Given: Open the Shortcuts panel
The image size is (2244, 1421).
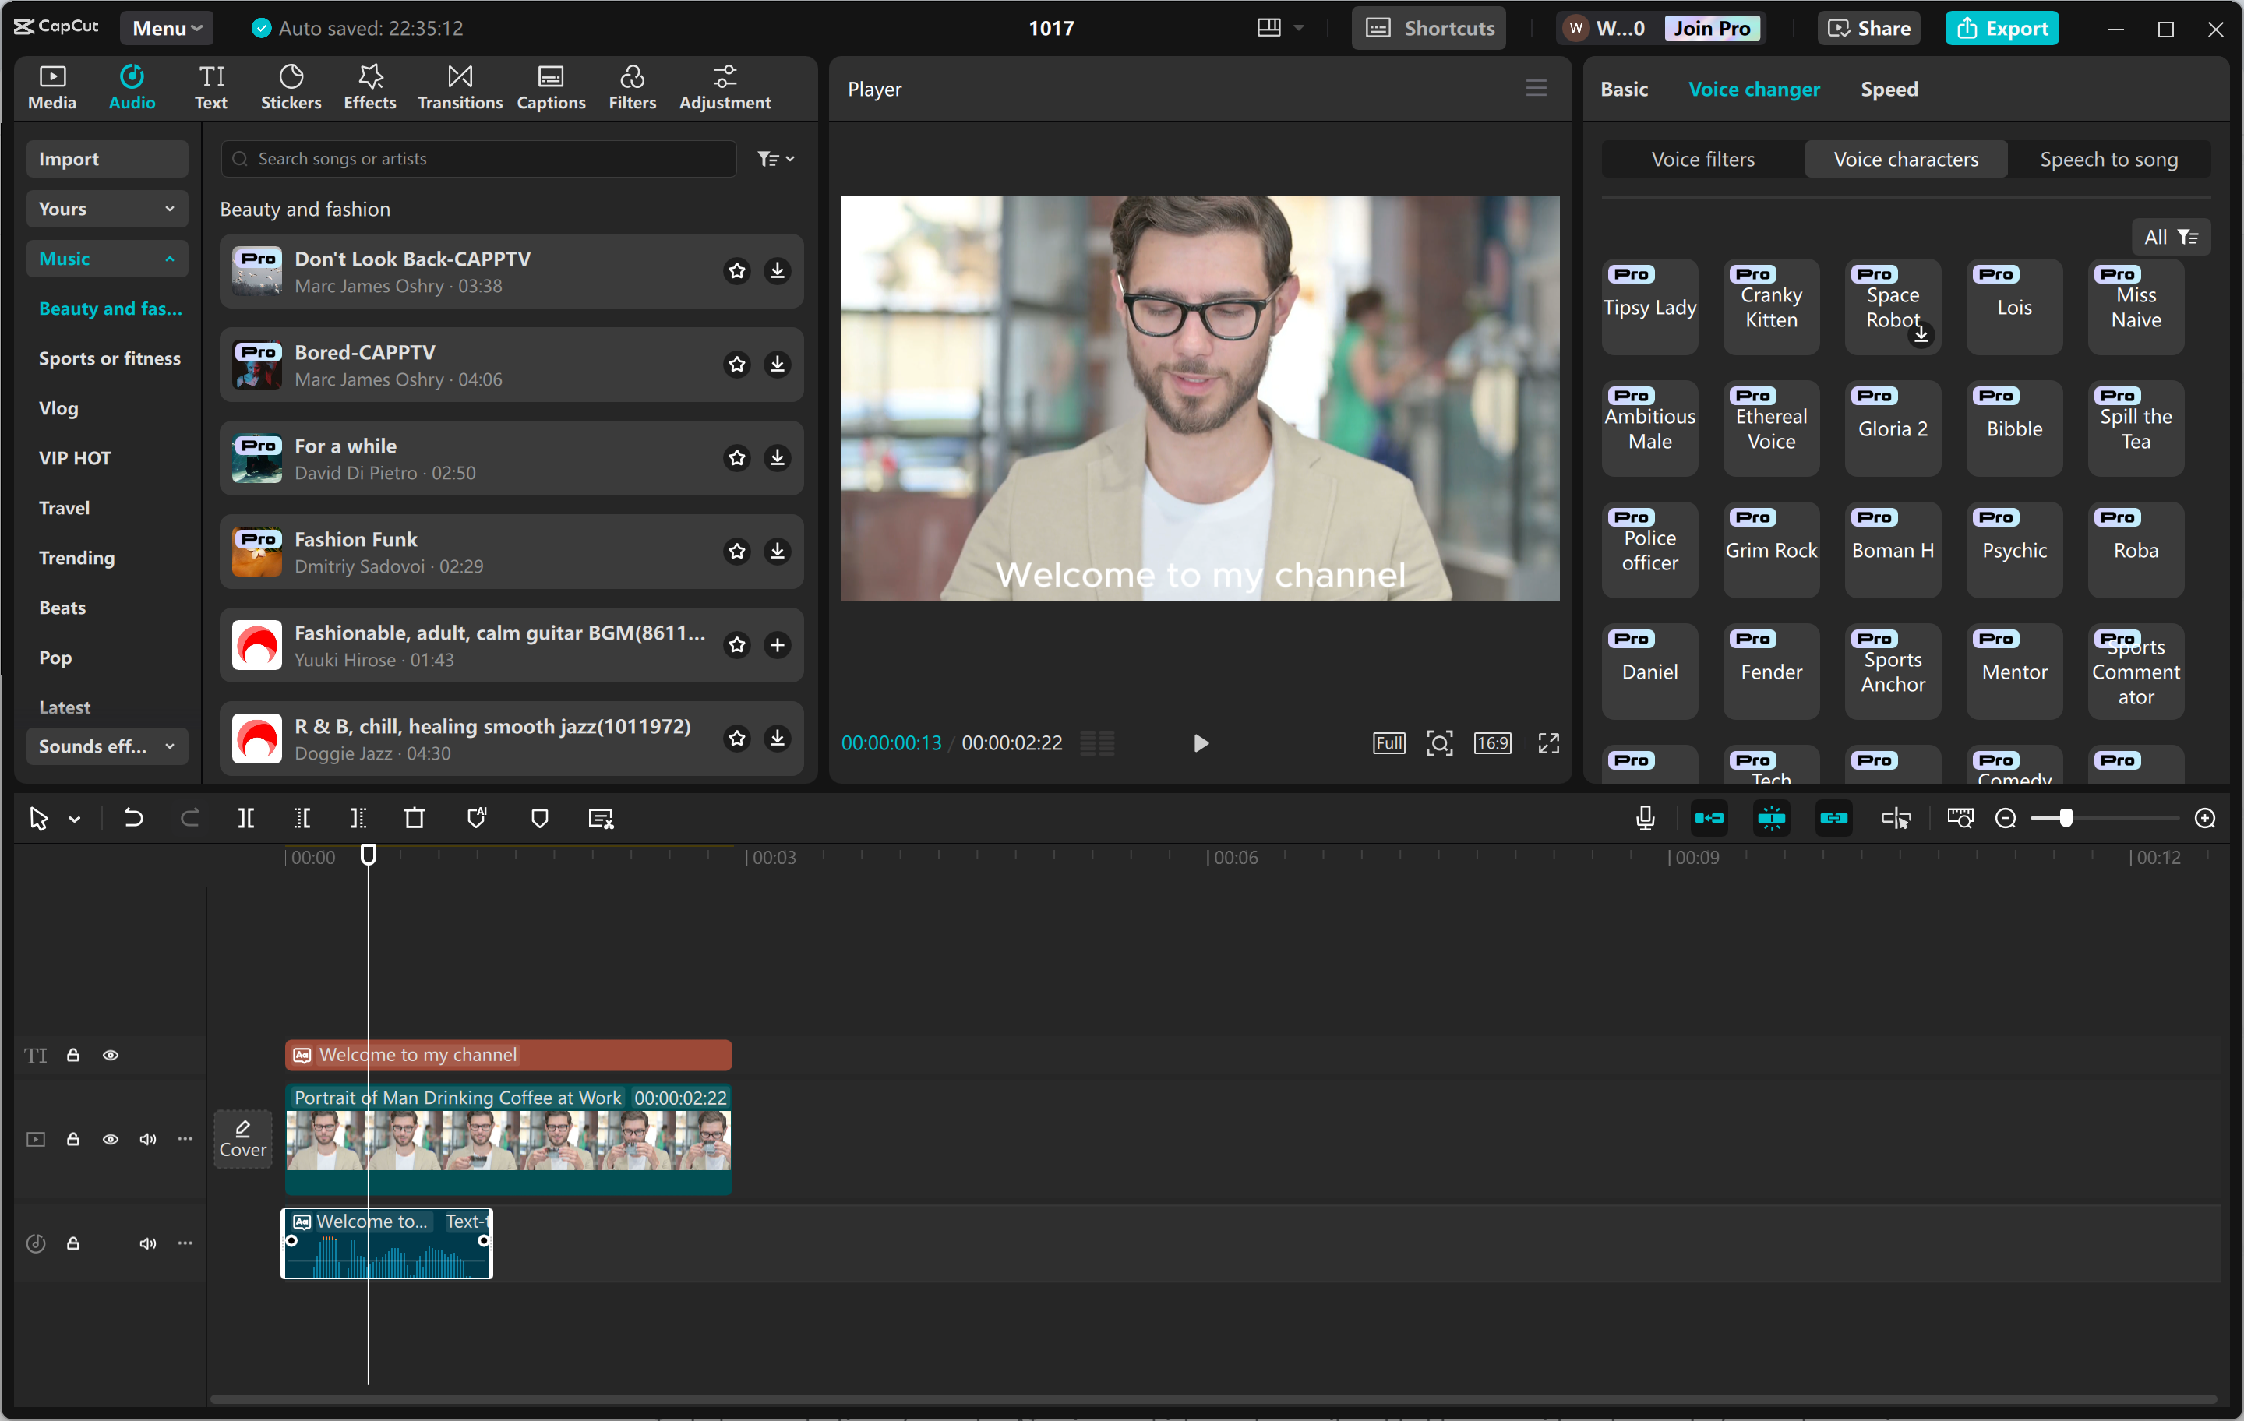Looking at the screenshot, I should pyautogui.click(x=1428, y=28).
